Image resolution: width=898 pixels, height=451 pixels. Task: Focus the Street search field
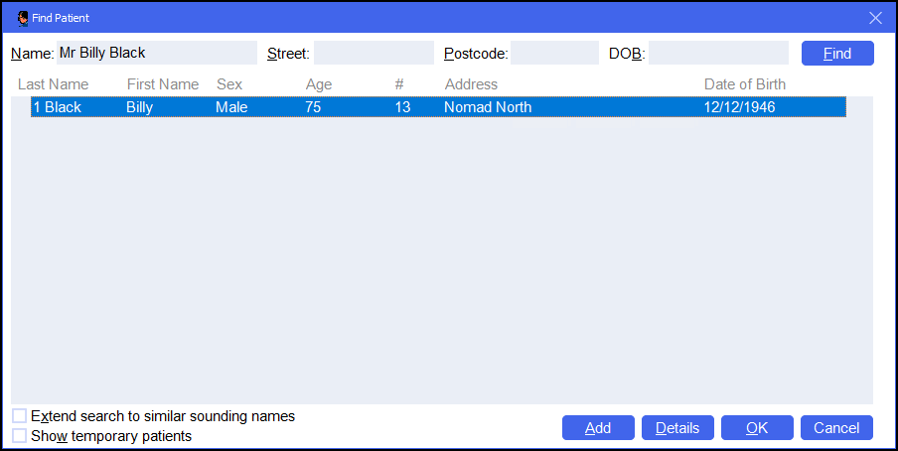[374, 53]
